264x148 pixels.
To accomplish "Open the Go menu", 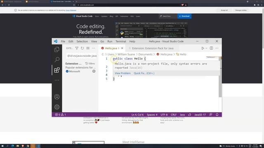I will click(x=102, y=41).
